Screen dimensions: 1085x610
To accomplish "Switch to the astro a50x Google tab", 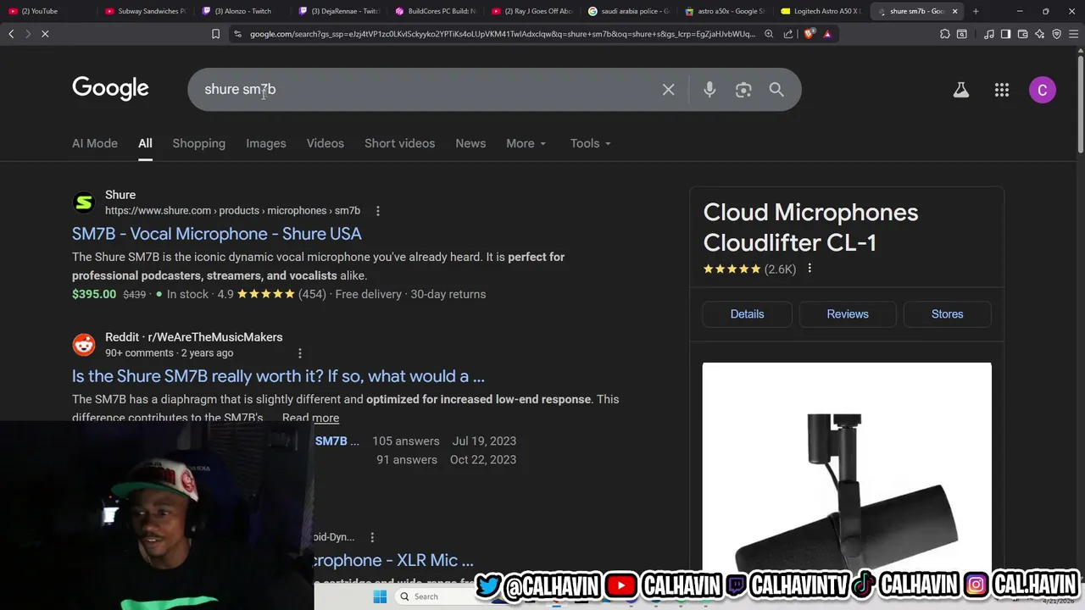I will (x=726, y=11).
